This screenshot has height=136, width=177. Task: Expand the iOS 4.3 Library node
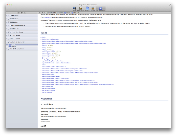point(7,15)
